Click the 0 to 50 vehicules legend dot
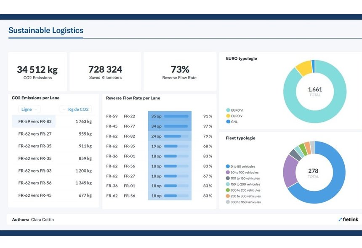 (x=228, y=166)
